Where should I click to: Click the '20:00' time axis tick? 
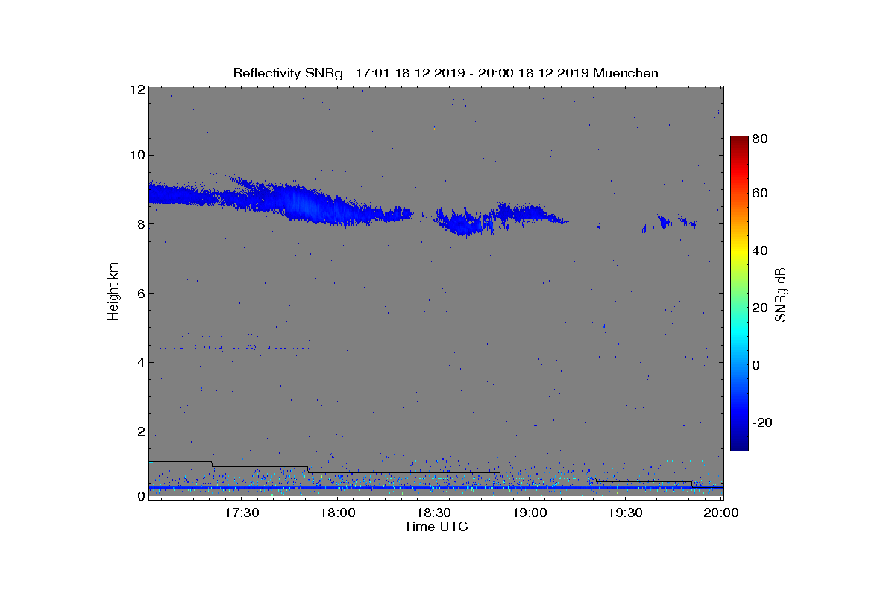click(722, 513)
